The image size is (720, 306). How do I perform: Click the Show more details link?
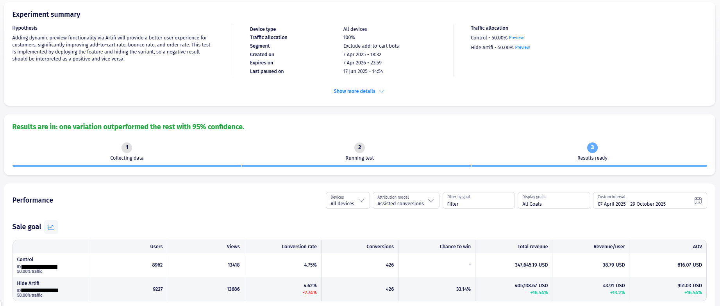[x=354, y=91]
